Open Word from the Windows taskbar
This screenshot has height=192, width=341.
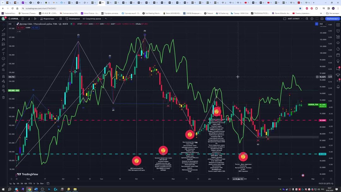click(36, 189)
